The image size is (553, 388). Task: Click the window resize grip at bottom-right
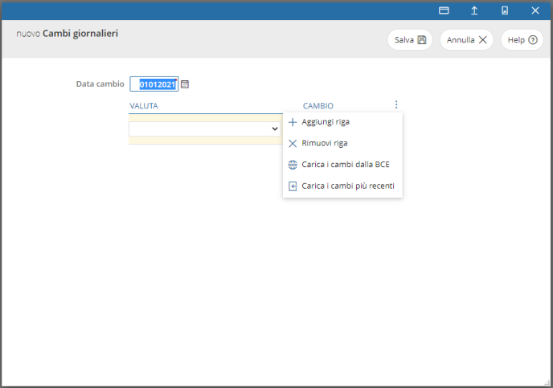[546, 382]
